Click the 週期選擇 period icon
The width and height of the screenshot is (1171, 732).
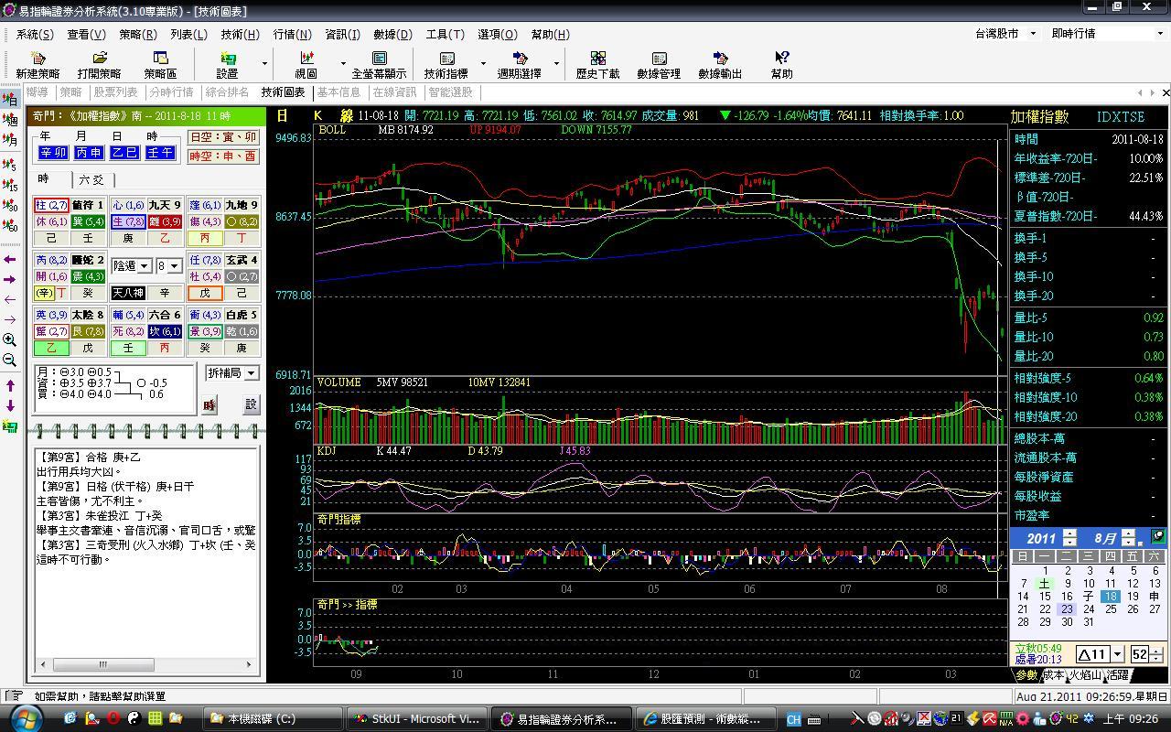pos(520,64)
